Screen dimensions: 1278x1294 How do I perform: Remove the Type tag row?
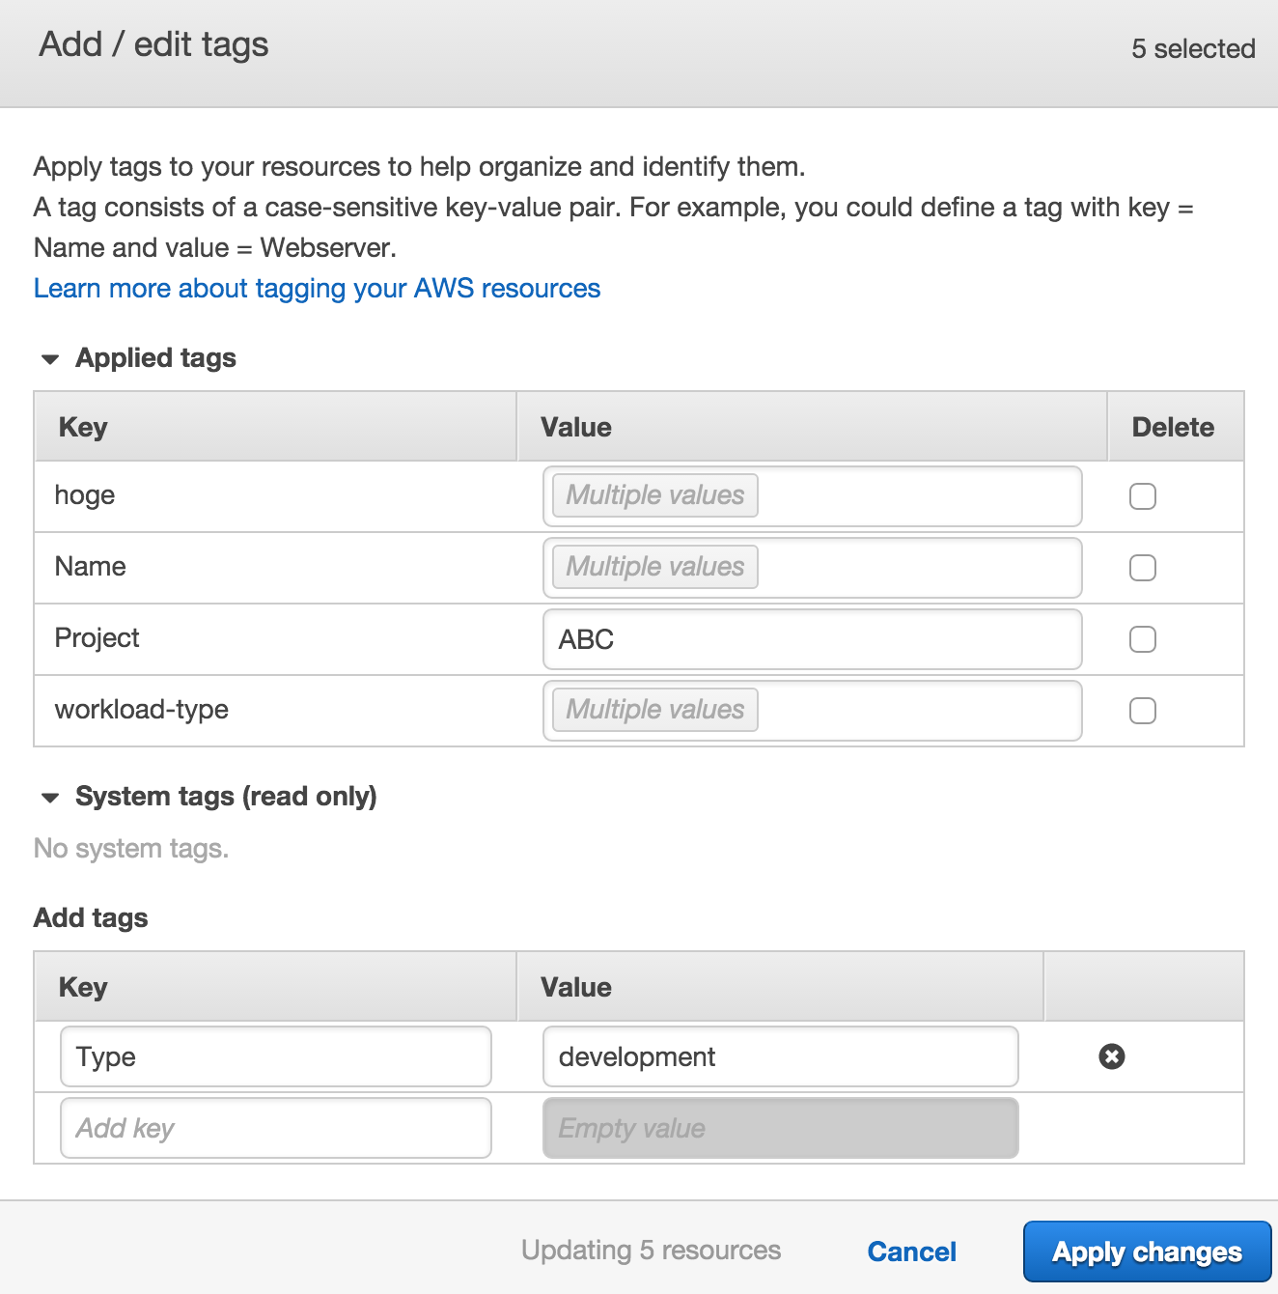click(1111, 1056)
